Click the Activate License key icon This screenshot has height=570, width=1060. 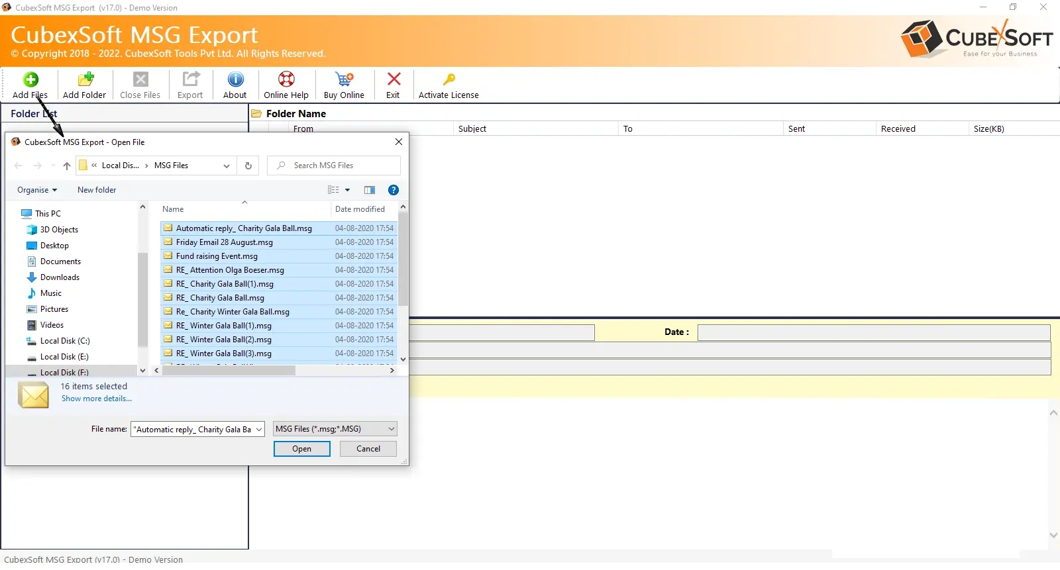(x=449, y=79)
